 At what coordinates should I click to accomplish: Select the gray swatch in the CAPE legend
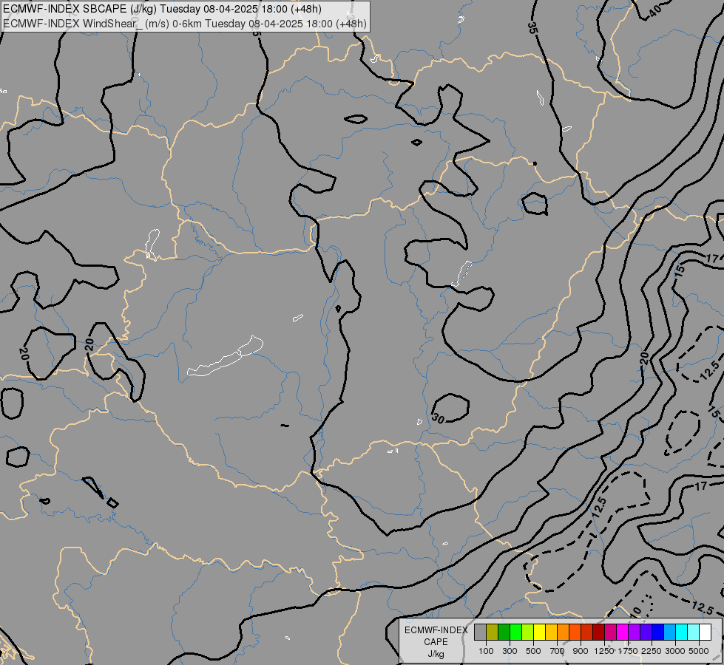point(480,632)
